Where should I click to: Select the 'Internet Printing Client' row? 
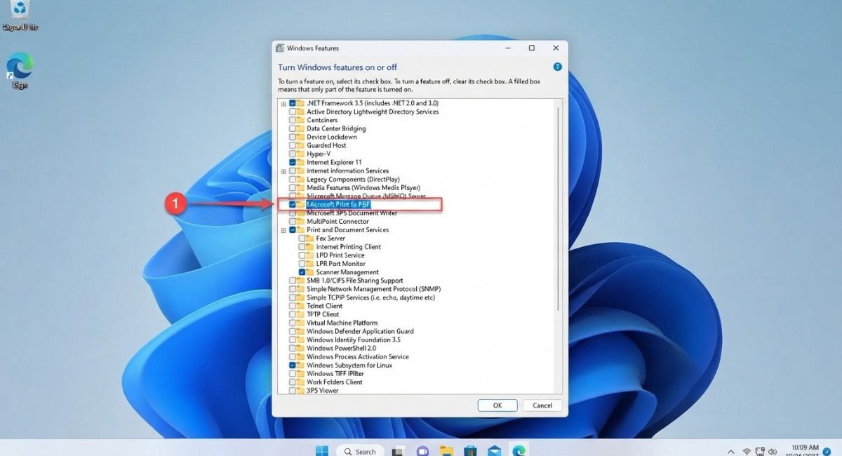(x=349, y=247)
